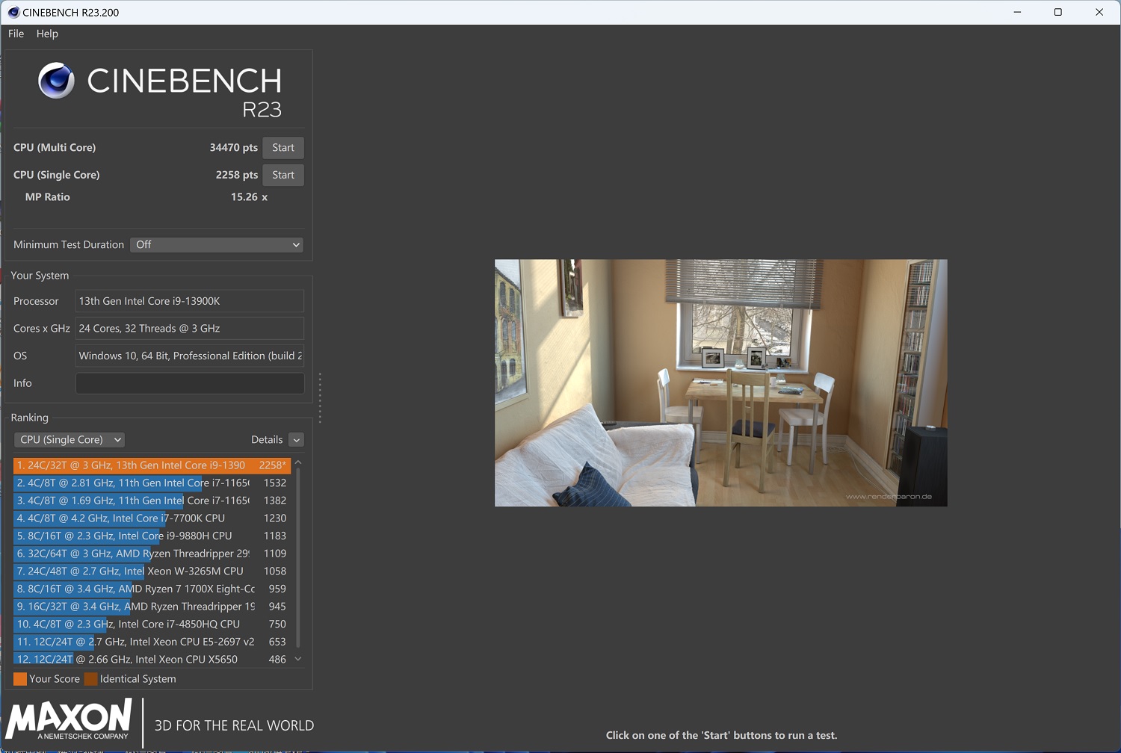Click the status message about Start buttons

tap(722, 736)
